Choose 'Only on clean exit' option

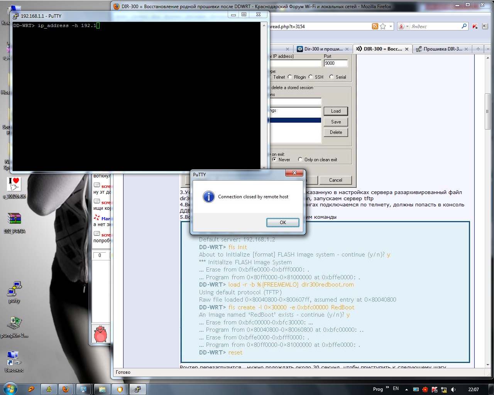pos(300,160)
